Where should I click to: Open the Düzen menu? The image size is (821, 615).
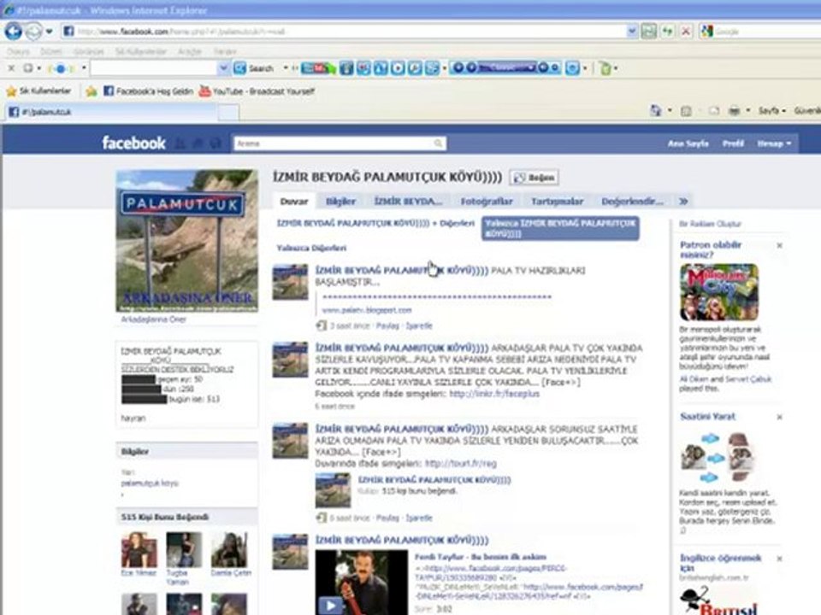(50, 51)
